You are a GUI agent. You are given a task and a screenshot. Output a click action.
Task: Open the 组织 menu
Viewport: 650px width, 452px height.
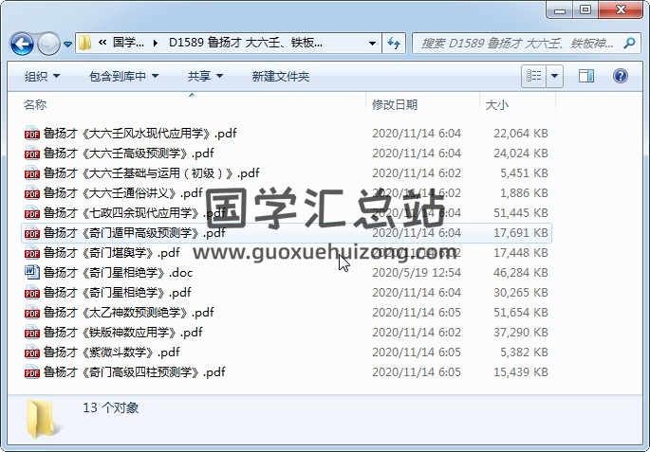point(42,76)
